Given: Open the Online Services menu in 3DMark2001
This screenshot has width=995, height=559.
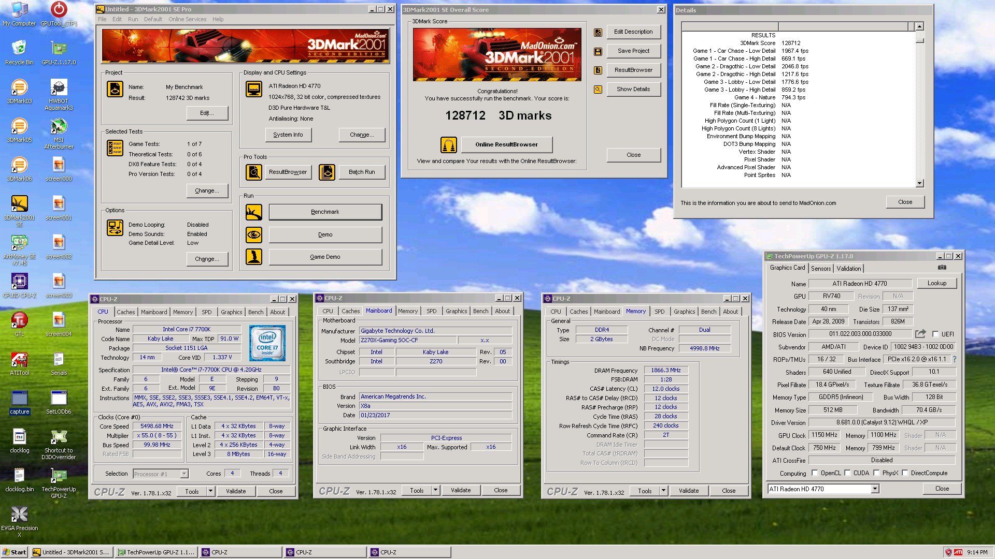Looking at the screenshot, I should click(187, 19).
